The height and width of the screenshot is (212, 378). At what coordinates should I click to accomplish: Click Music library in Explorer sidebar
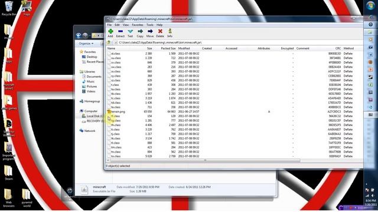point(90,81)
